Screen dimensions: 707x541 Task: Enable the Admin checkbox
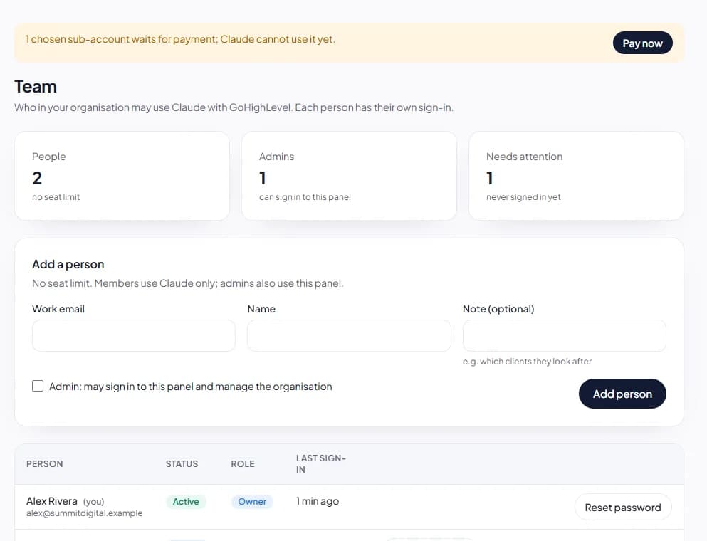pos(38,386)
